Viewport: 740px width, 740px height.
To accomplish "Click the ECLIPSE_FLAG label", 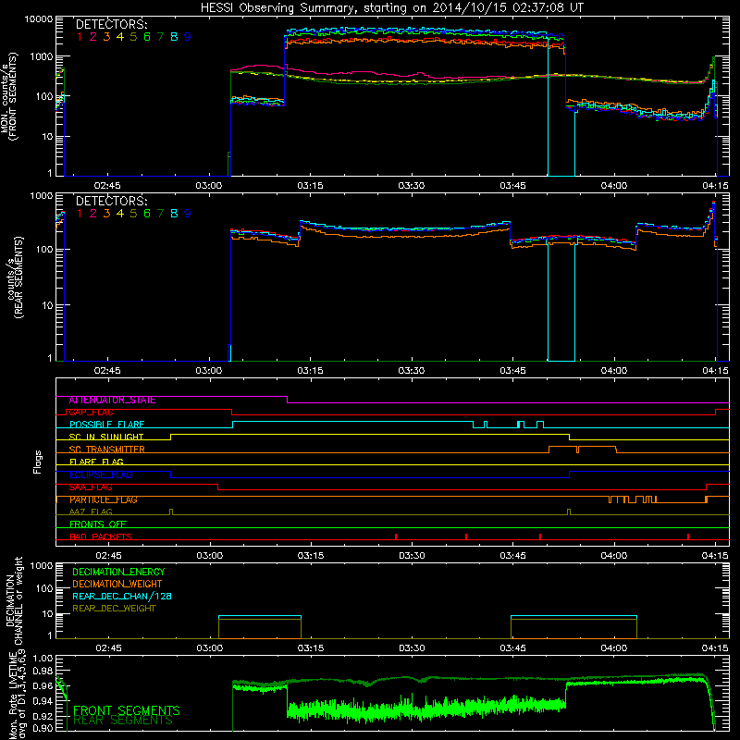I will [x=101, y=475].
